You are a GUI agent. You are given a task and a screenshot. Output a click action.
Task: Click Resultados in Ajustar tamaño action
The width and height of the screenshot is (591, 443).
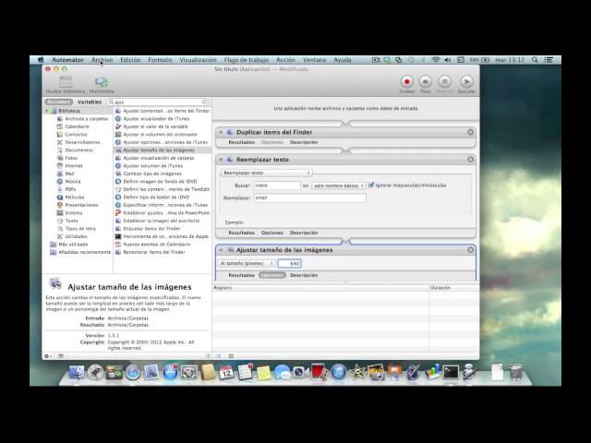click(242, 275)
